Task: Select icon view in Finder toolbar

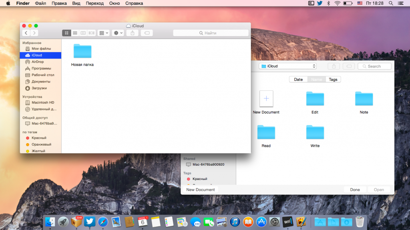Action: pyautogui.click(x=66, y=33)
